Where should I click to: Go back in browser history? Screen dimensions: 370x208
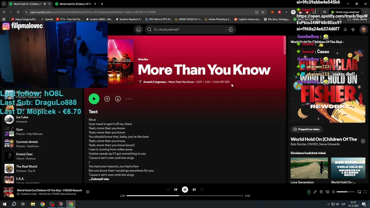(4, 12)
